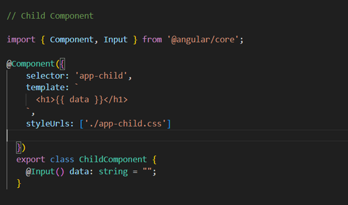Click the highlighted opening curly bracket after @Component(
The image size is (348, 205).
point(62,64)
